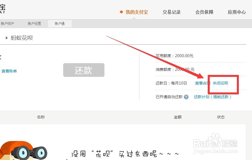252x160 pixels.
Task: Select the 账户通 tab
Action: coord(59,24)
